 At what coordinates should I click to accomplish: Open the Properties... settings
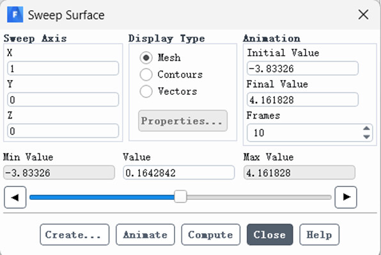[x=183, y=121]
